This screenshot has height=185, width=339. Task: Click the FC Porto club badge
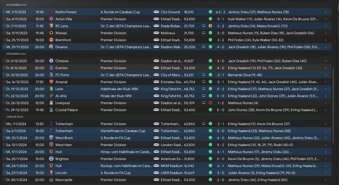51,75
